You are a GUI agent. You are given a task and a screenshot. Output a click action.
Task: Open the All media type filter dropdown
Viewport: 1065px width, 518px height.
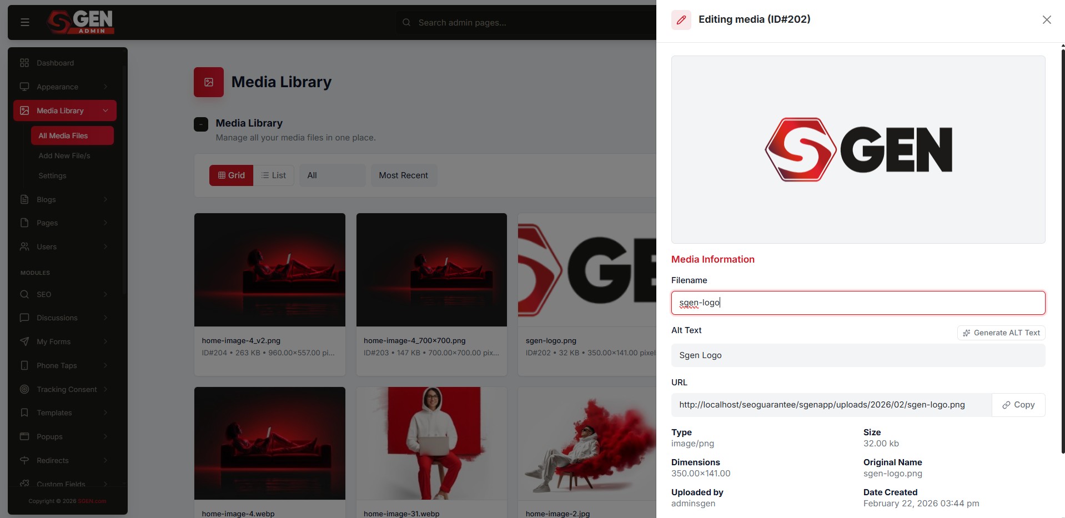333,175
